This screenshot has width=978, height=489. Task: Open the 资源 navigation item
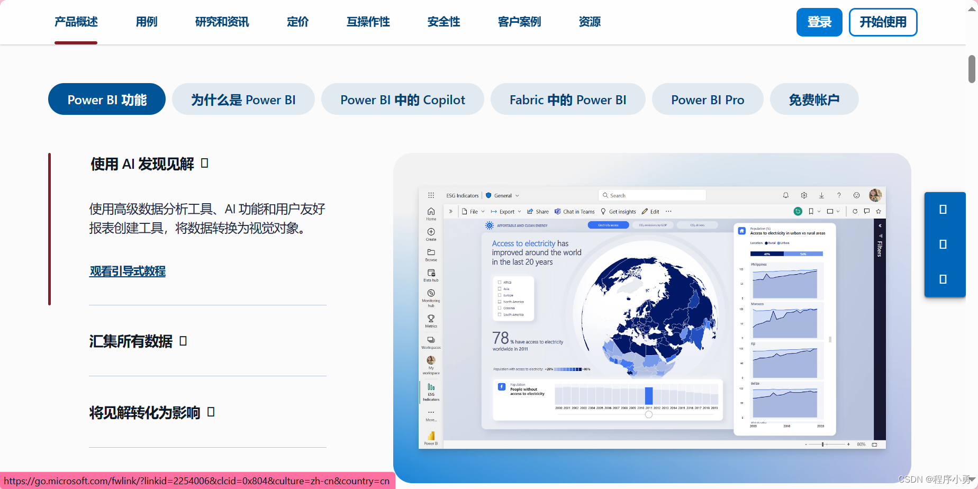tap(590, 22)
